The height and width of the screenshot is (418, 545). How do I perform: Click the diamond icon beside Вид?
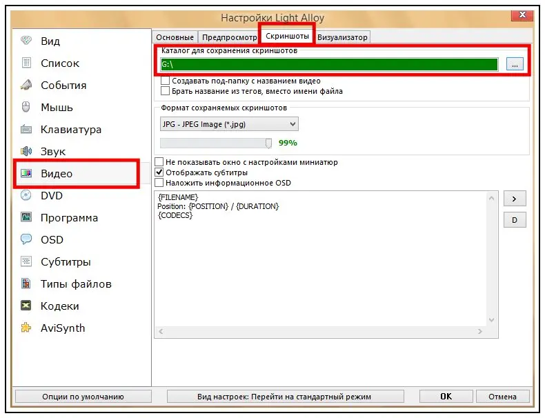26,41
